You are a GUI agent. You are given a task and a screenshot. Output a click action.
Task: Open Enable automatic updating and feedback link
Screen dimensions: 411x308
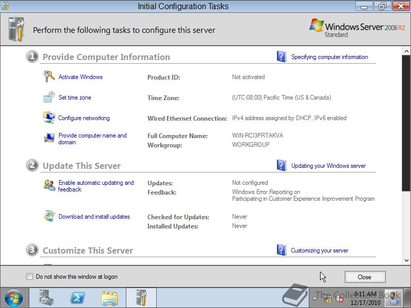coord(96,186)
